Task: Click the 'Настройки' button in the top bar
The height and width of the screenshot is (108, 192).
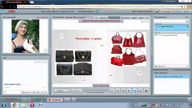Action: tap(166, 11)
